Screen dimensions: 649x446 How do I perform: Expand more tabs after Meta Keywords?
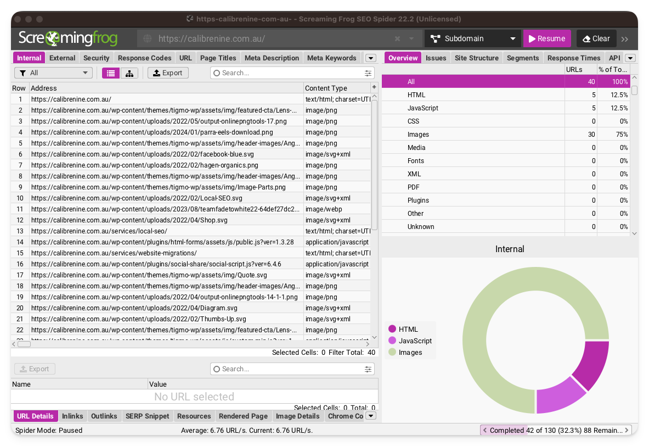[370, 58]
